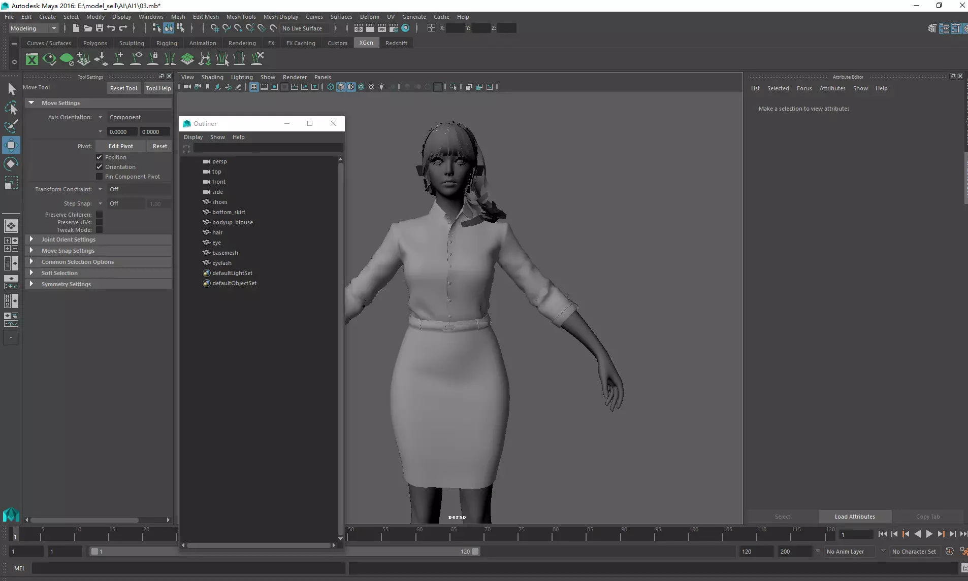Viewport: 968px width, 581px height.
Task: Activate the Lasso select tool
Action: point(11,108)
